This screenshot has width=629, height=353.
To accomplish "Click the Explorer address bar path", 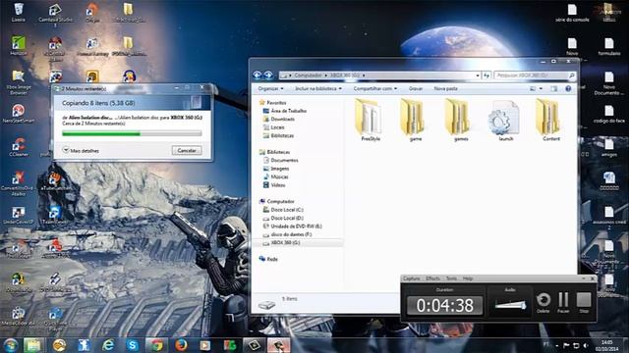I will click(379, 76).
